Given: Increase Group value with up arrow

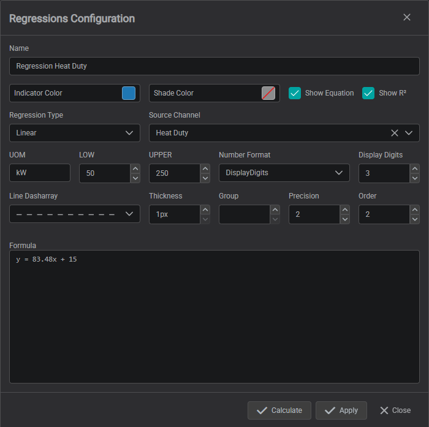Looking at the screenshot, I should tap(275, 210).
